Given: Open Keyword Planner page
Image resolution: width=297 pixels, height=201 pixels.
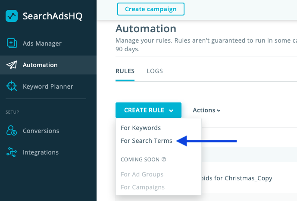Looking at the screenshot, I should (x=48, y=87).
